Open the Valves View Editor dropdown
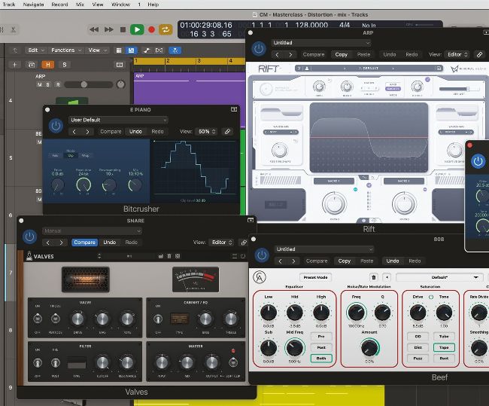This screenshot has height=406, width=489. (222, 243)
